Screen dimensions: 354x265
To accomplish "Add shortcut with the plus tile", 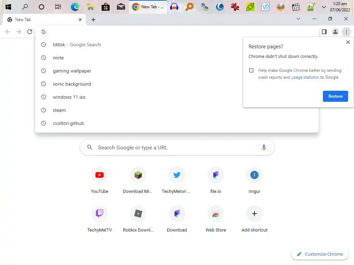I will [254, 219].
